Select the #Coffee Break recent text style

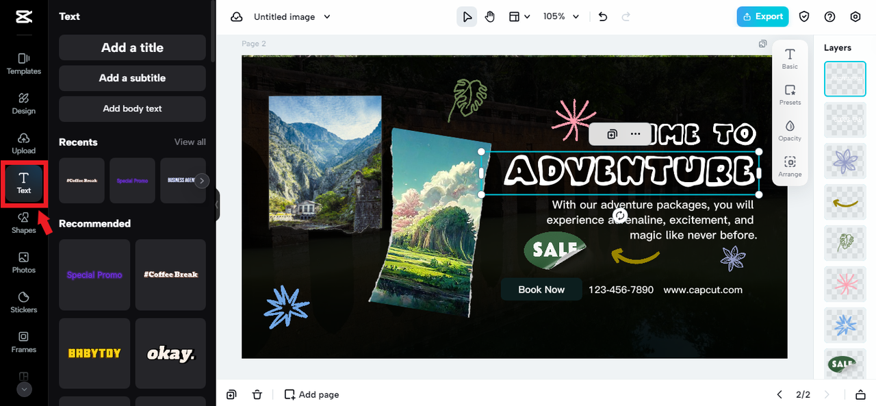(81, 181)
